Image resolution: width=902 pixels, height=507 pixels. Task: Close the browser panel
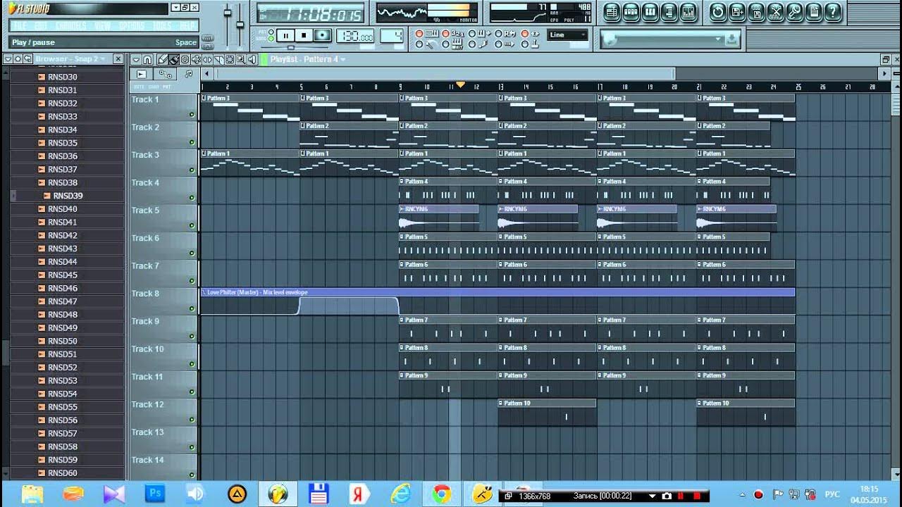pos(118,59)
